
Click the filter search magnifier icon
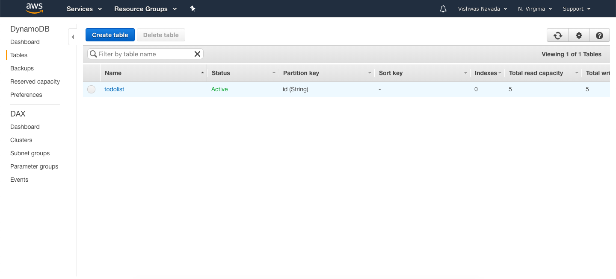pos(93,54)
